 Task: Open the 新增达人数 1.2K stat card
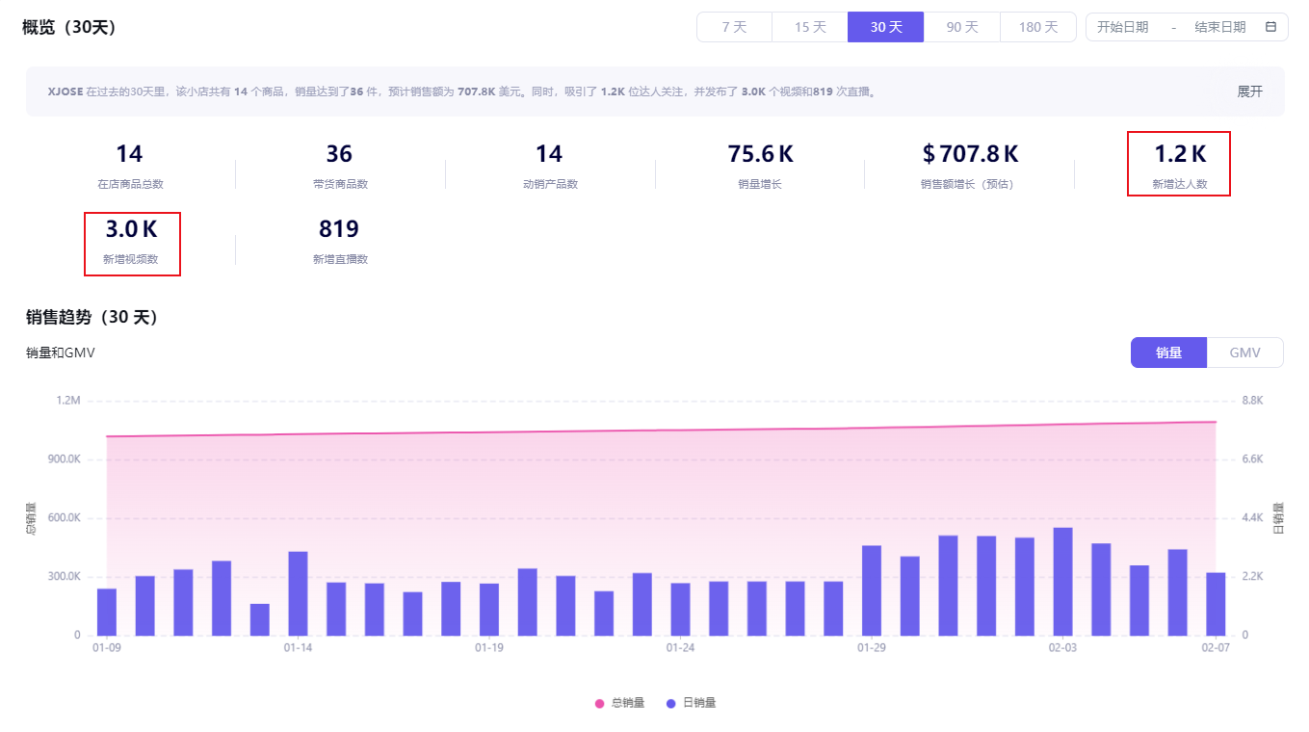click(1179, 164)
